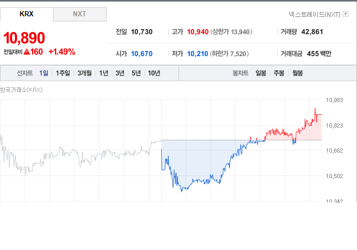
Task: Click the 거래량 value 42,861
Action: click(312, 32)
